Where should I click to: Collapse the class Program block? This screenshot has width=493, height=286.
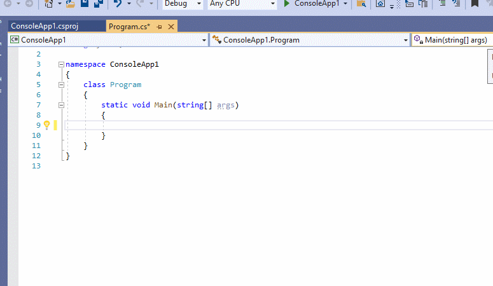(61, 85)
